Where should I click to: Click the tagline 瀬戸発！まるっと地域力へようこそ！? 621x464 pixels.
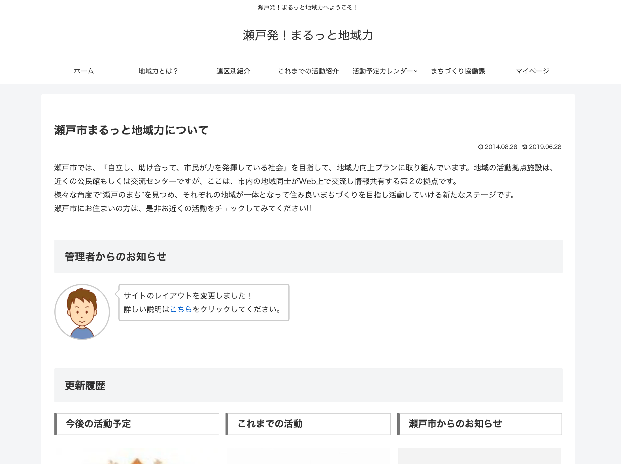coord(308,7)
